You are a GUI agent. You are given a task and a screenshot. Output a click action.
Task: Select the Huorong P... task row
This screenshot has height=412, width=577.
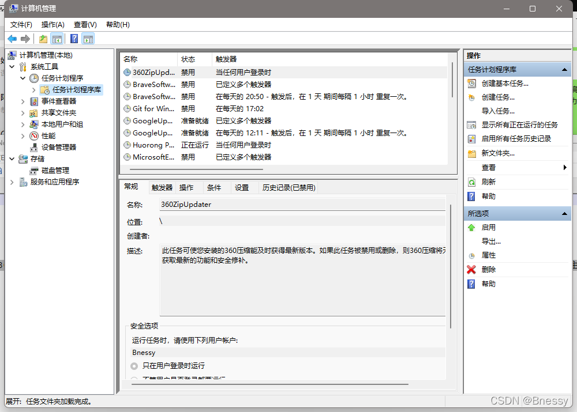(283, 145)
